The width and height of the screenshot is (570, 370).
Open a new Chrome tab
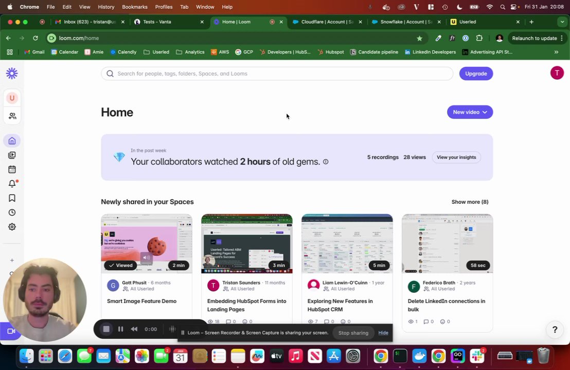coord(531,22)
